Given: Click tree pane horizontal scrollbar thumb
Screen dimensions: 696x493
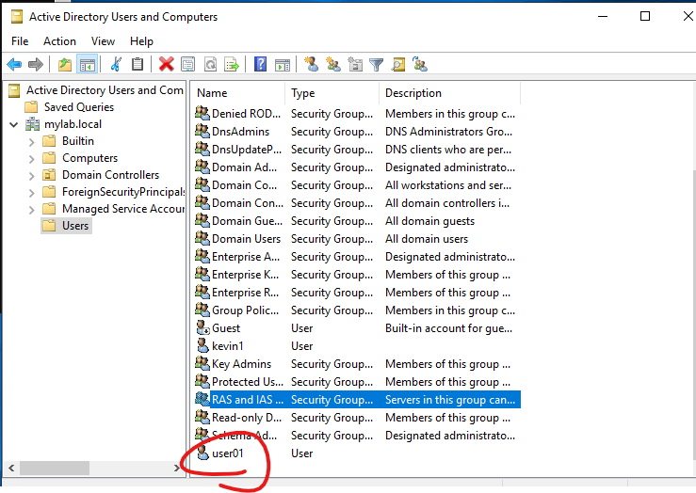Looking at the screenshot, I should tap(55, 468).
